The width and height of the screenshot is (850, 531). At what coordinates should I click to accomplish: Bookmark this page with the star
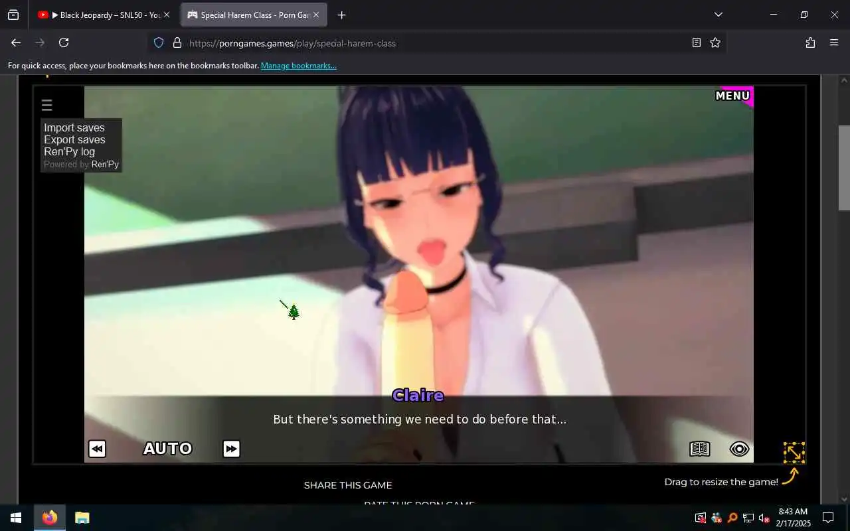[715, 42]
